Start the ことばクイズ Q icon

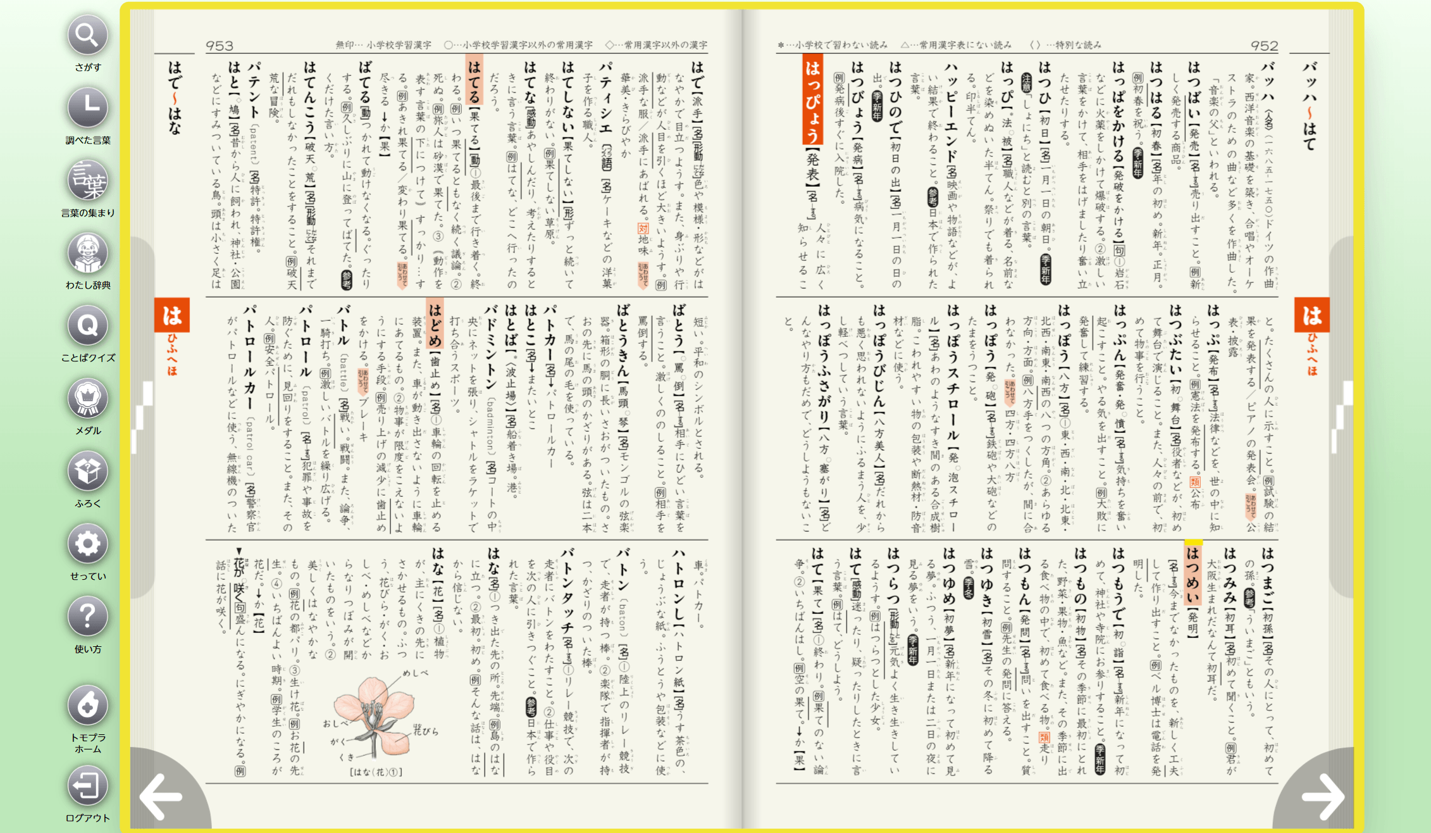click(x=87, y=326)
